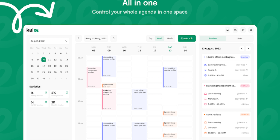
Task: Open the settings gear icon
Action: (x=243, y=30)
